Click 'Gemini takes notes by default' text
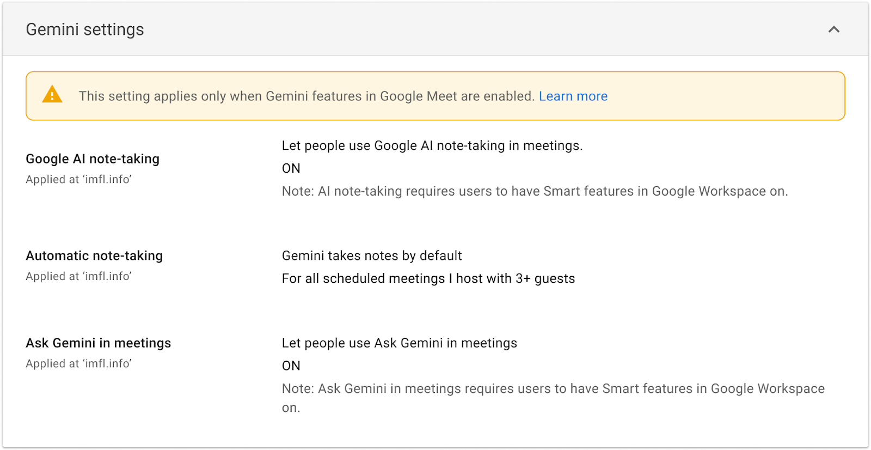The height and width of the screenshot is (450, 871). tap(371, 256)
